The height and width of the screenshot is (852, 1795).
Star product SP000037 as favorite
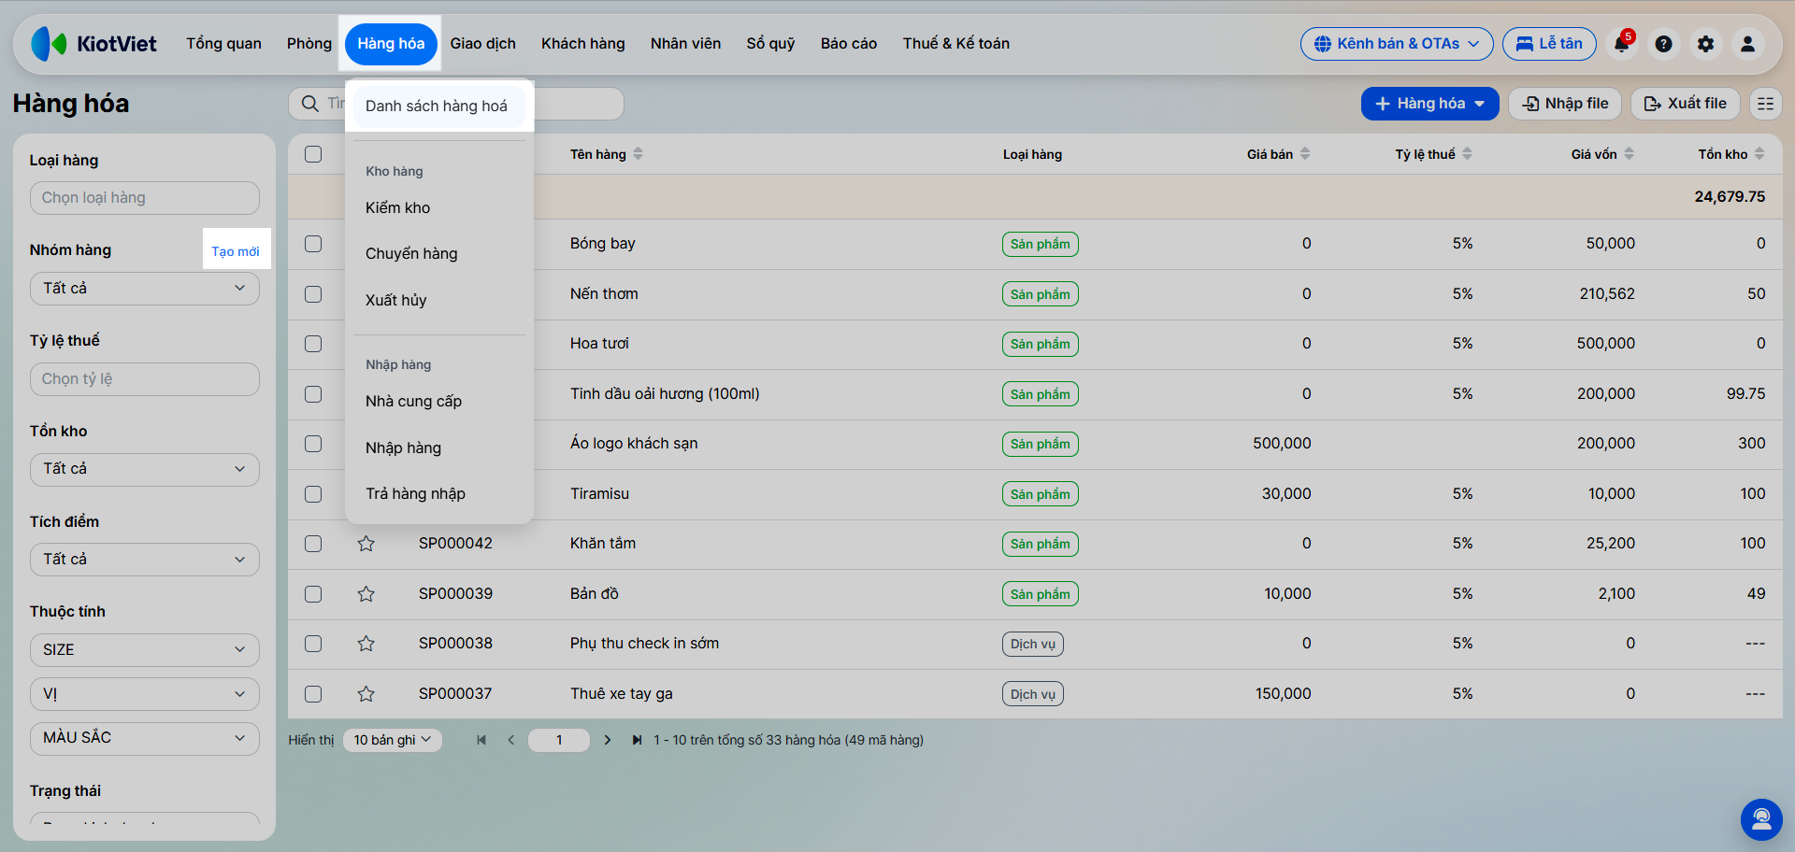(x=366, y=694)
